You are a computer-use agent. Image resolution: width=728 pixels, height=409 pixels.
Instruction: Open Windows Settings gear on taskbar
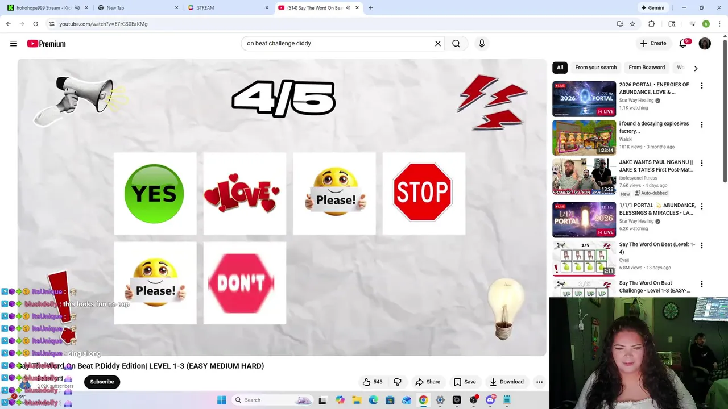440,400
